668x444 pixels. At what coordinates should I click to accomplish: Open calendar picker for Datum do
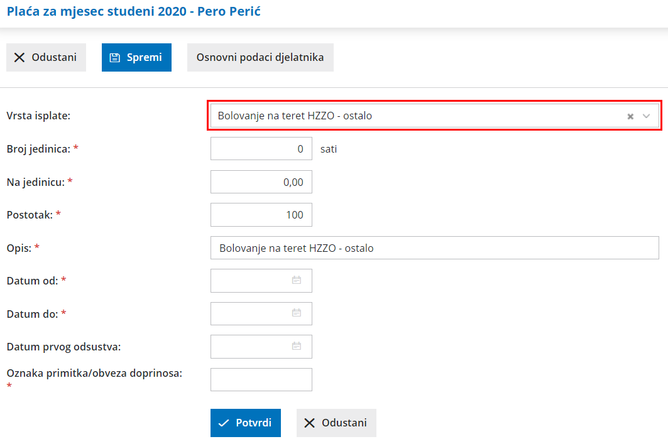(297, 313)
